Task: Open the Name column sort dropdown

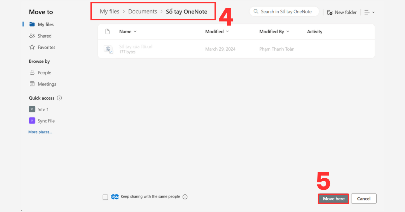Action: pyautogui.click(x=135, y=31)
